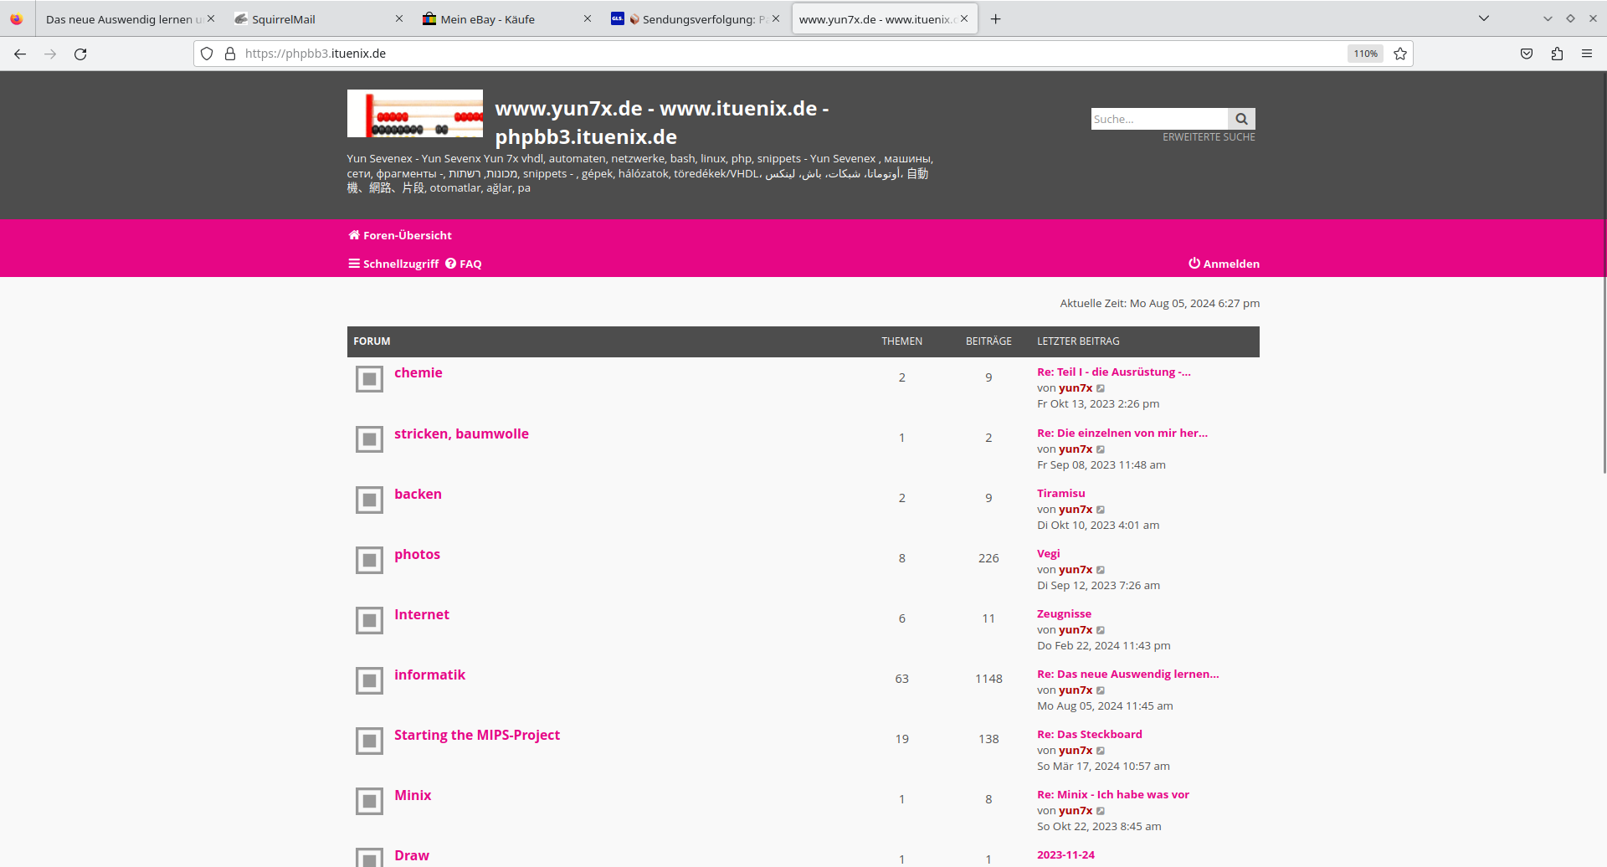Open the Firefox hamburger application menu
This screenshot has width=1607, height=867.
click(1587, 54)
